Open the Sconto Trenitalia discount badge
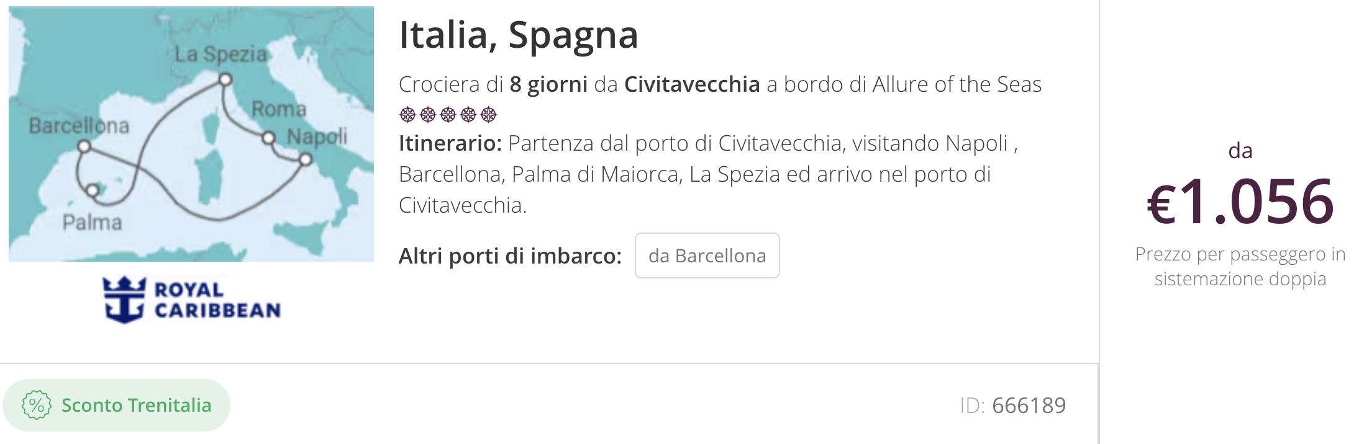 click(117, 406)
